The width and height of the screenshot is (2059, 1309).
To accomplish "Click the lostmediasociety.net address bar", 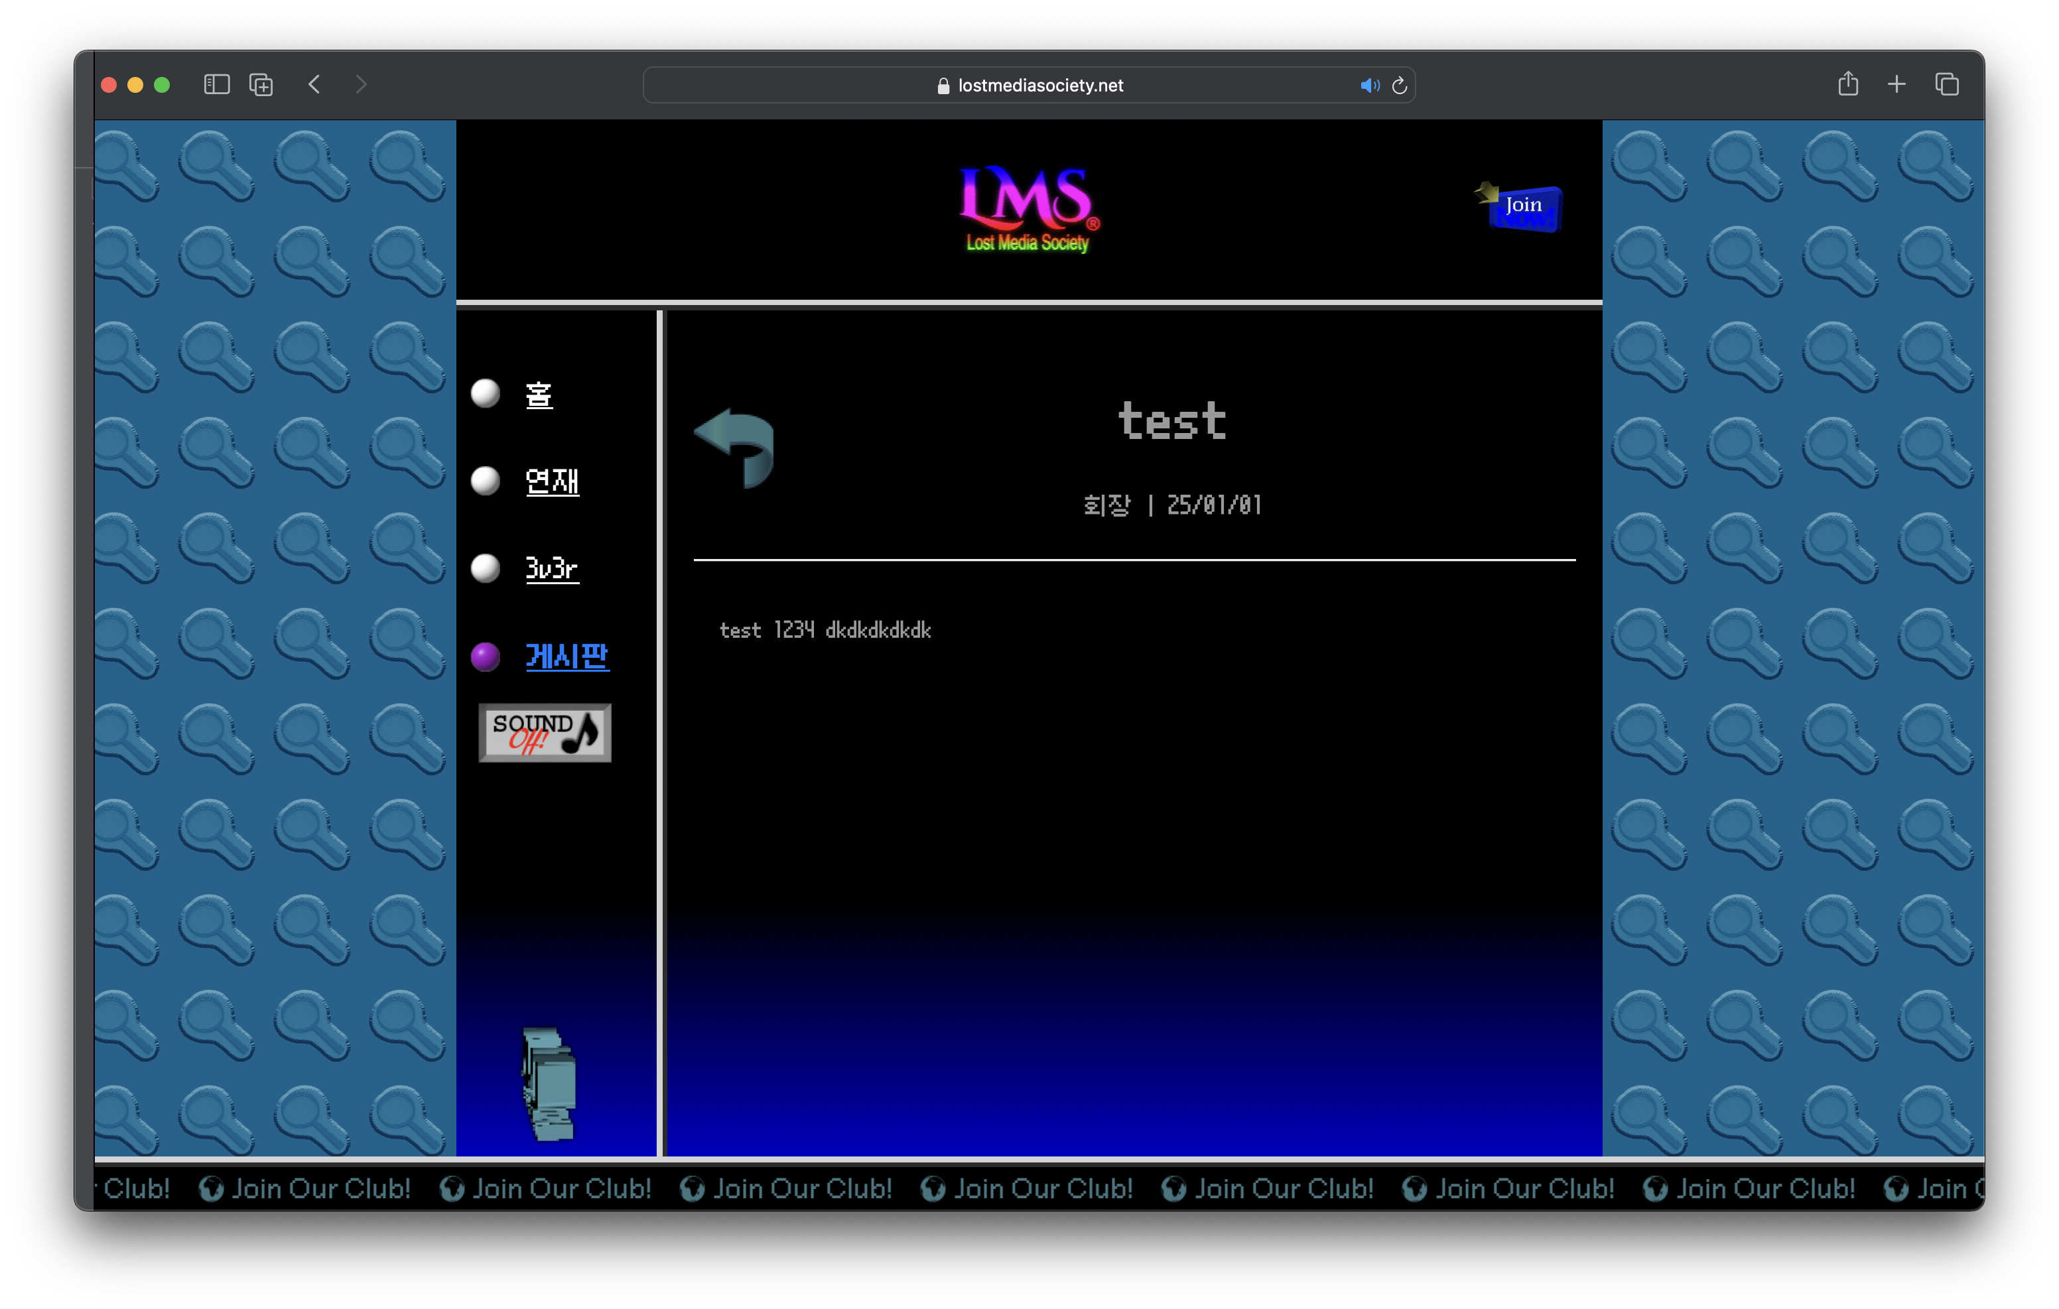I will pyautogui.click(x=1029, y=85).
